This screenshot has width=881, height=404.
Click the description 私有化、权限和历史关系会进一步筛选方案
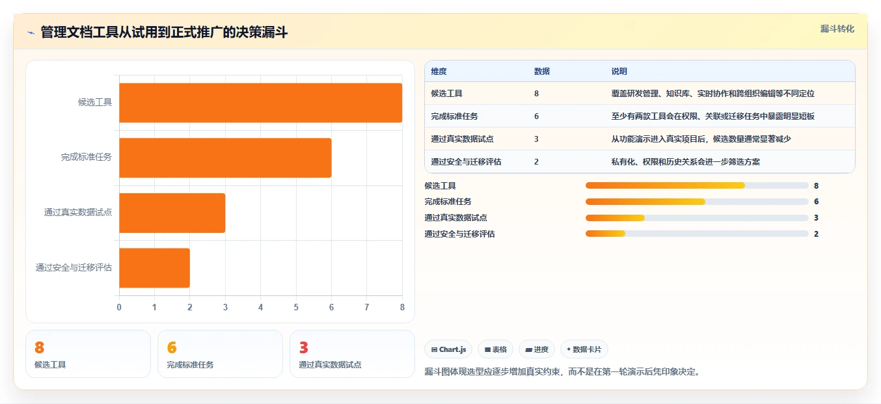tap(686, 162)
